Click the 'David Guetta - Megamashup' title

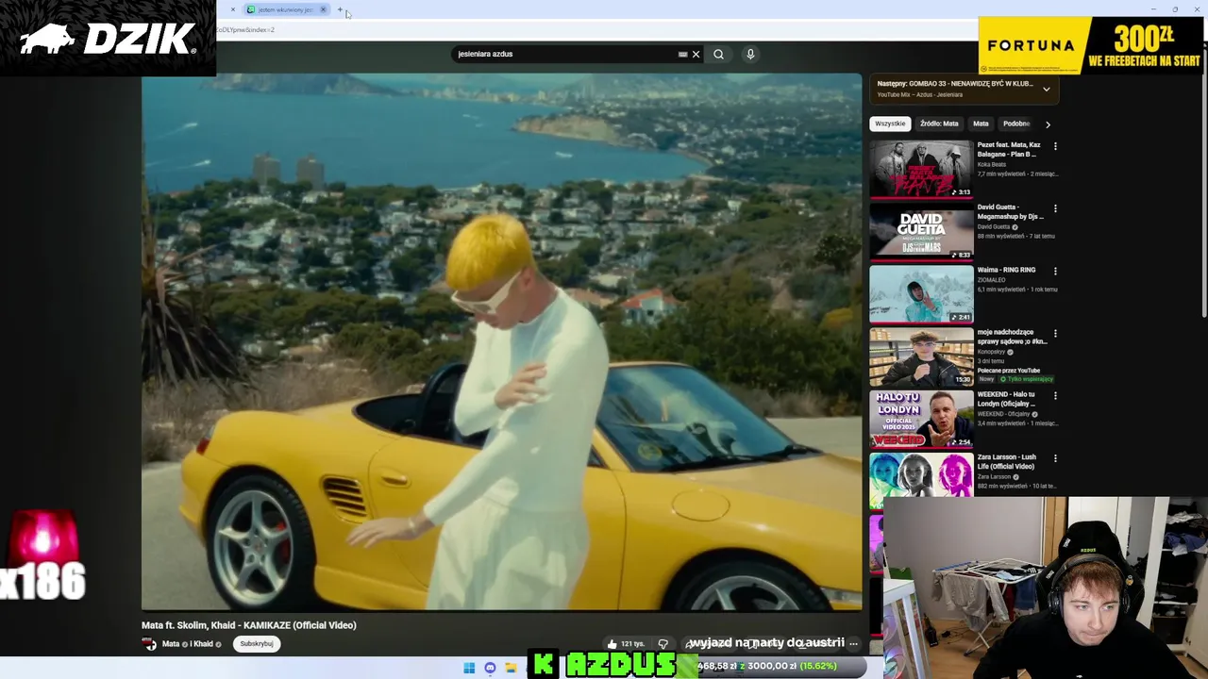tap(1010, 211)
